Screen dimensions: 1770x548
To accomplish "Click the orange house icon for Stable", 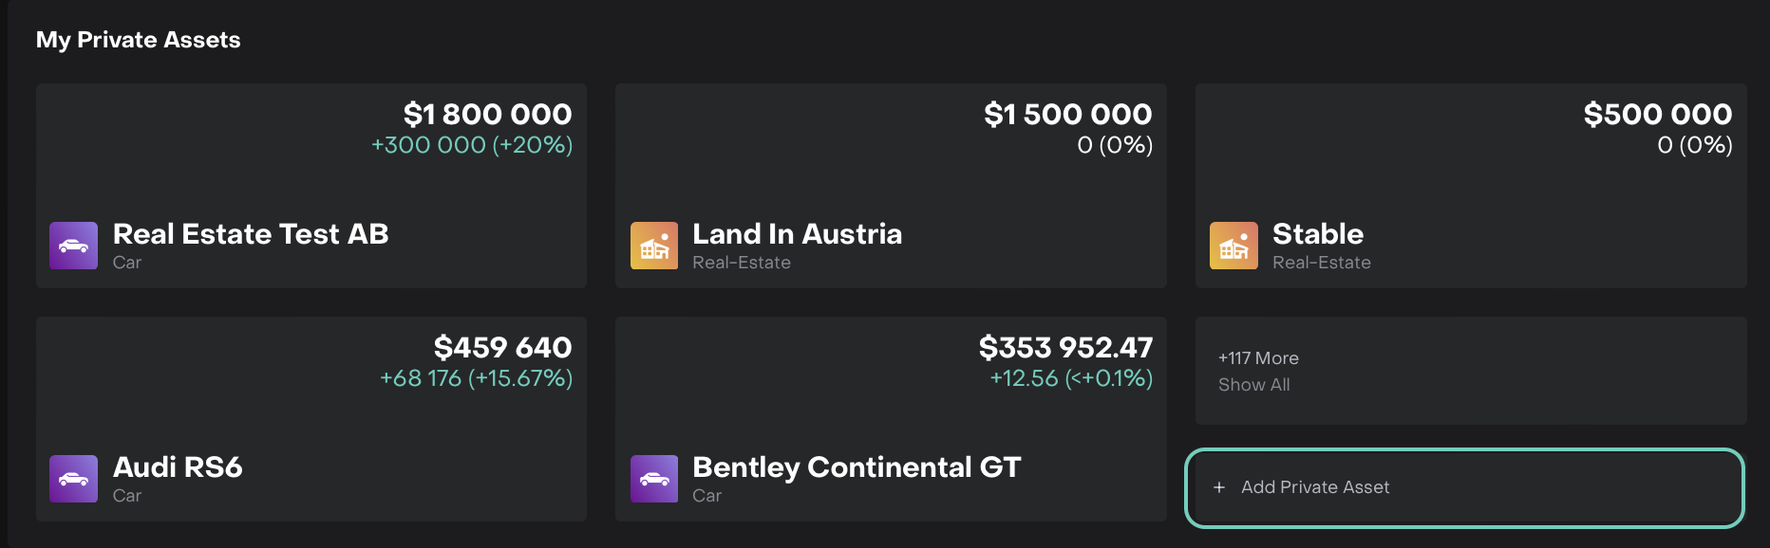I will 1233,246.
